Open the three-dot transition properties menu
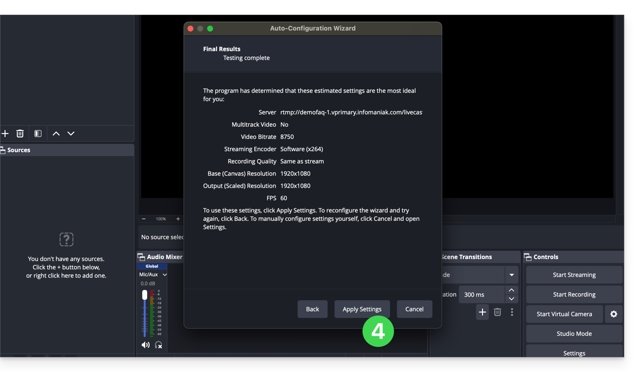This screenshot has width=639, height=372. click(x=512, y=312)
